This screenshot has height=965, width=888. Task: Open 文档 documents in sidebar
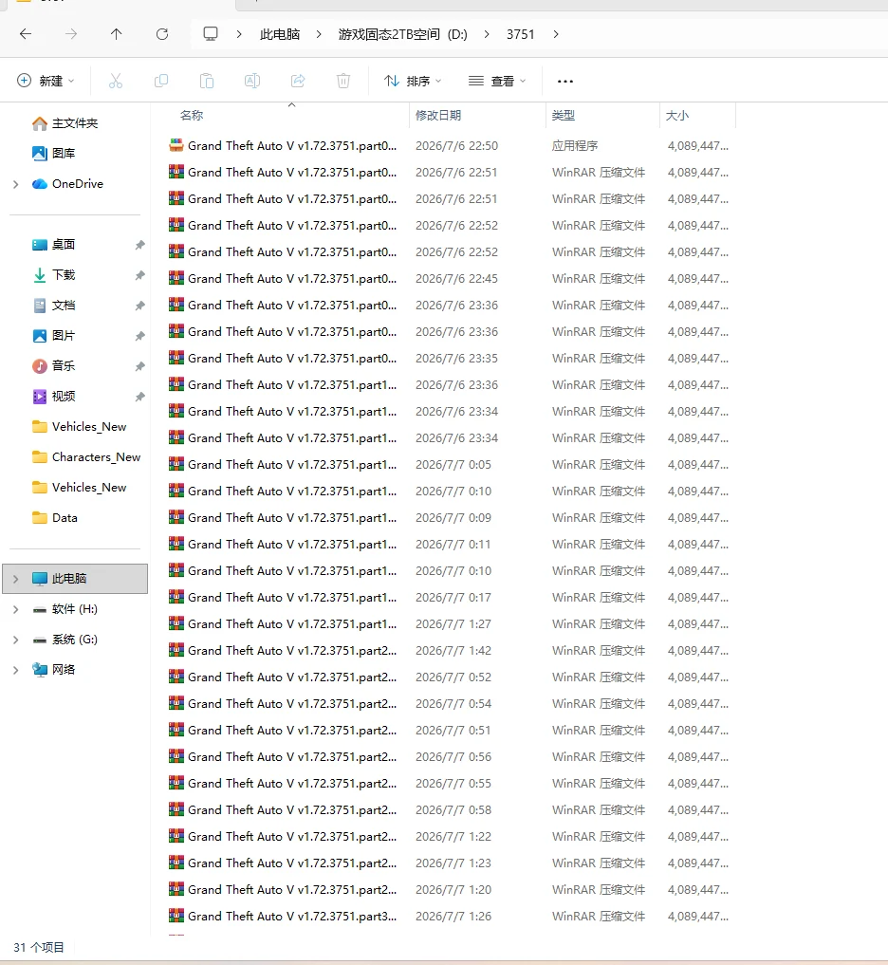64,306
